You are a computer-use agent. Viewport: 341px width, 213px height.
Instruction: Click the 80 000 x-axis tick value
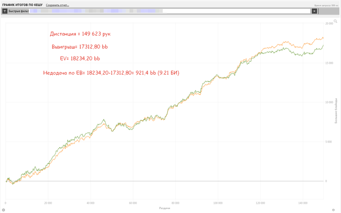175,203
